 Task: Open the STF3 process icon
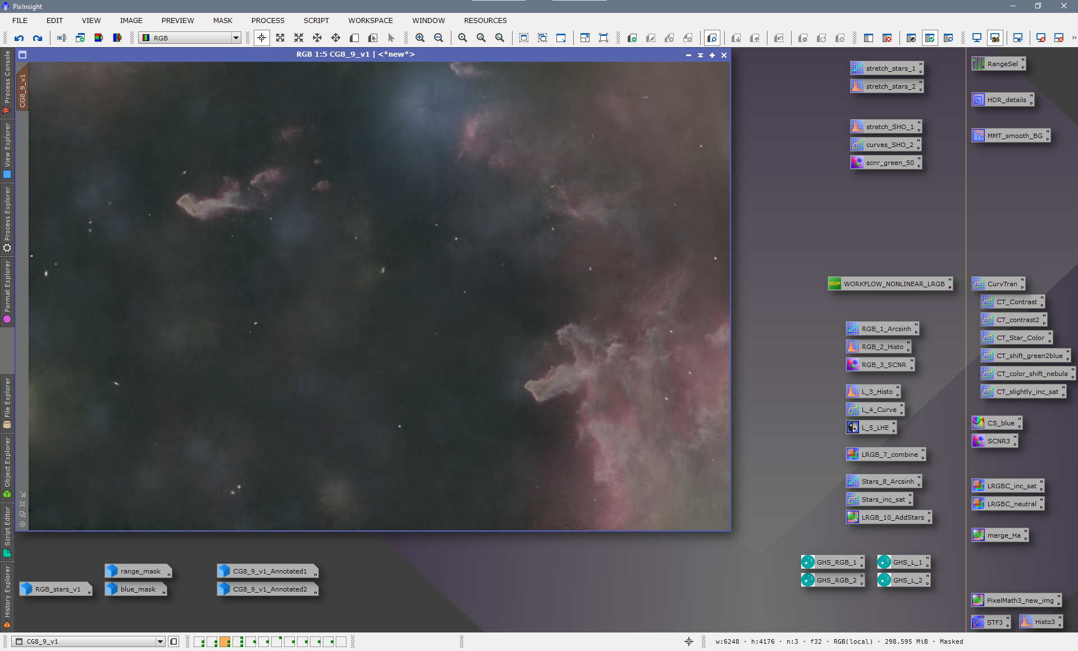[x=990, y=622]
